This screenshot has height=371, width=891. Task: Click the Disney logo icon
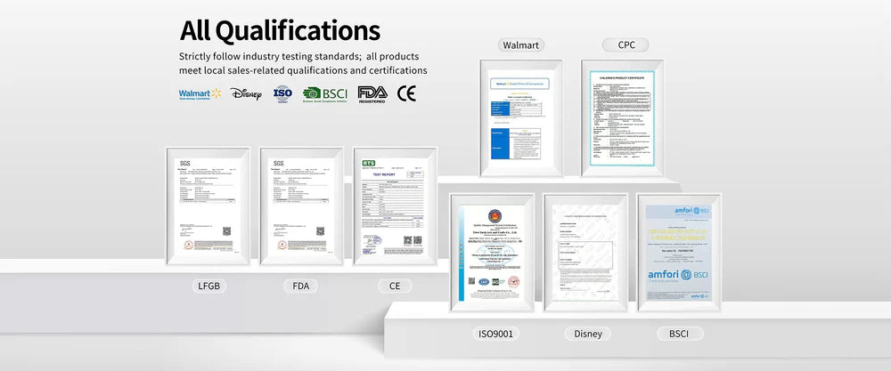(246, 93)
